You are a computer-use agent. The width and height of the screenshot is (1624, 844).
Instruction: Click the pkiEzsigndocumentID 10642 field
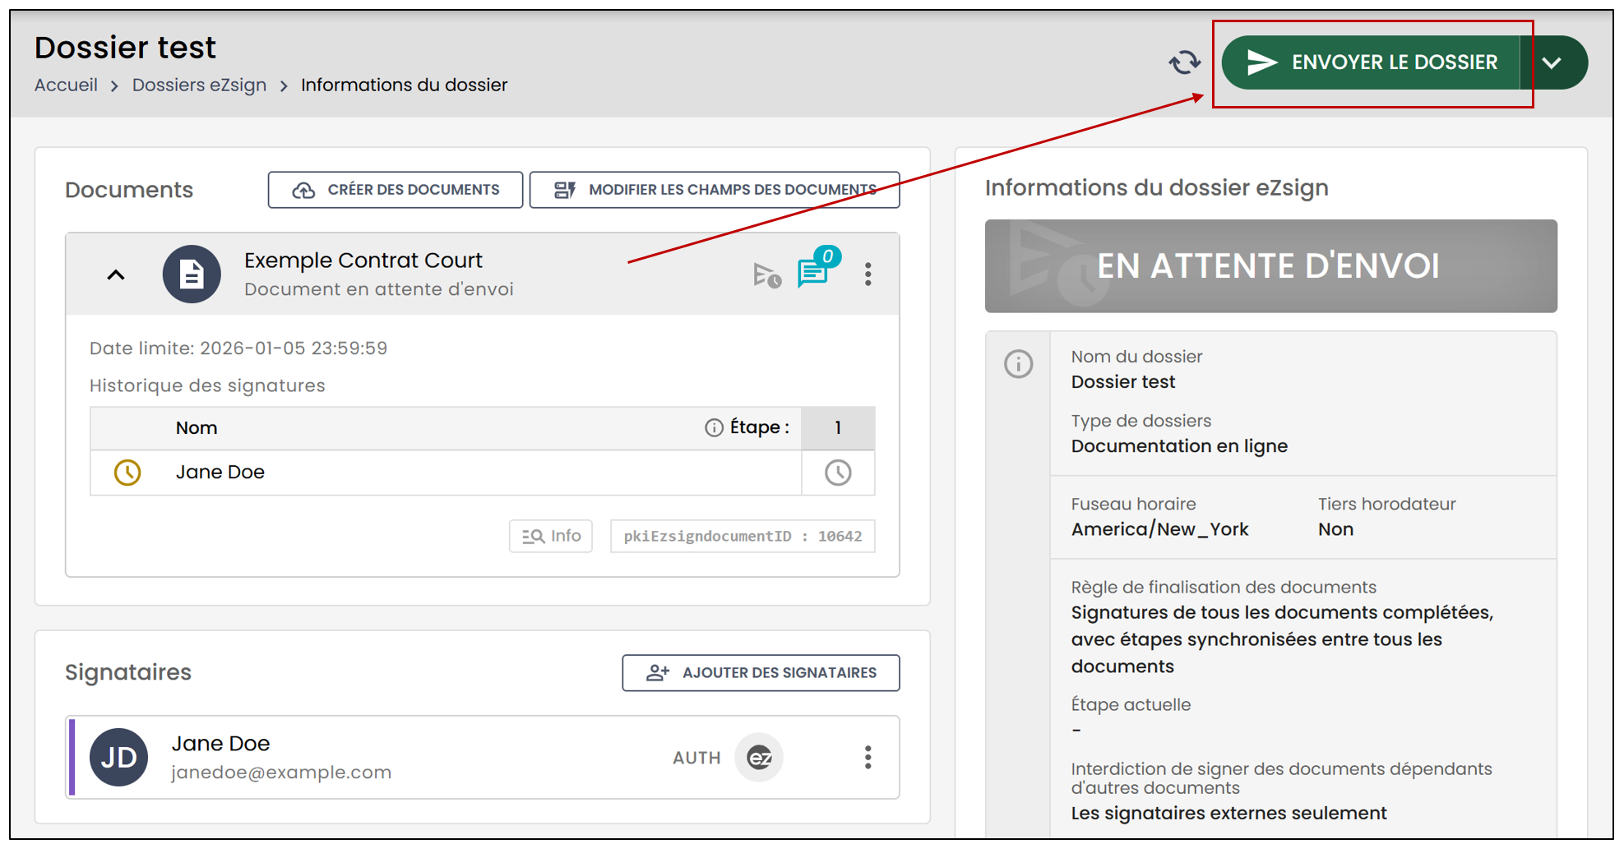[x=743, y=536]
